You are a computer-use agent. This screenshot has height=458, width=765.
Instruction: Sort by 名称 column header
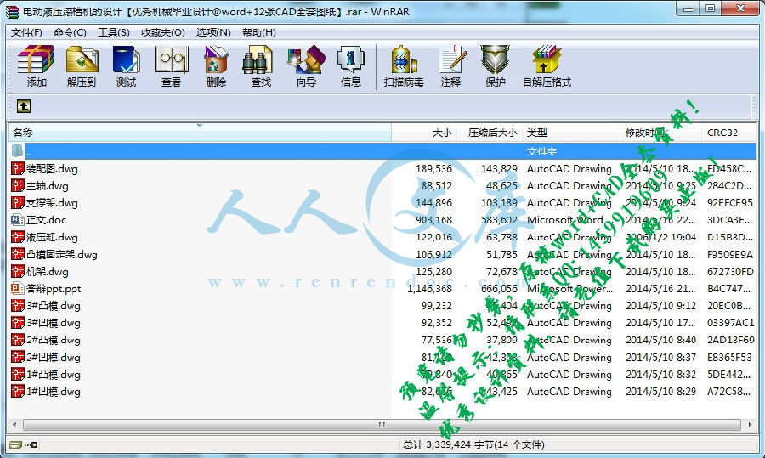coord(200,133)
